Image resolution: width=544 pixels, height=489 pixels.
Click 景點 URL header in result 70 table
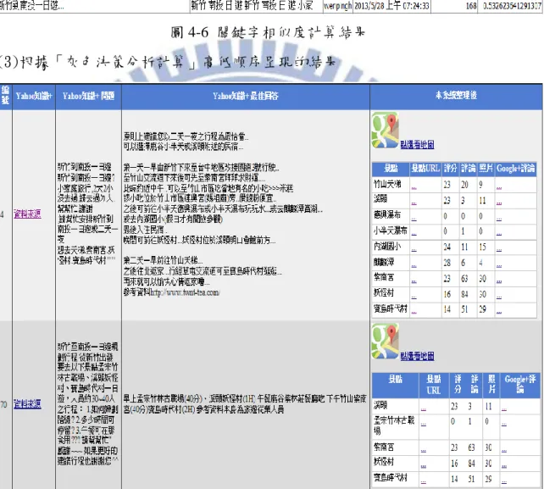click(x=434, y=384)
